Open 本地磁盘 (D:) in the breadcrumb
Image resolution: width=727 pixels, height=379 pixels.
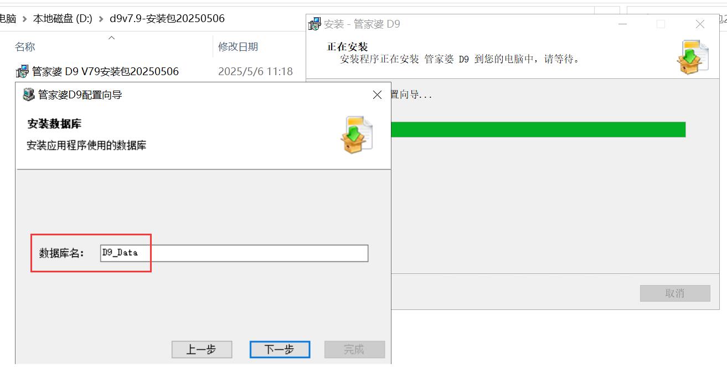[x=63, y=18]
